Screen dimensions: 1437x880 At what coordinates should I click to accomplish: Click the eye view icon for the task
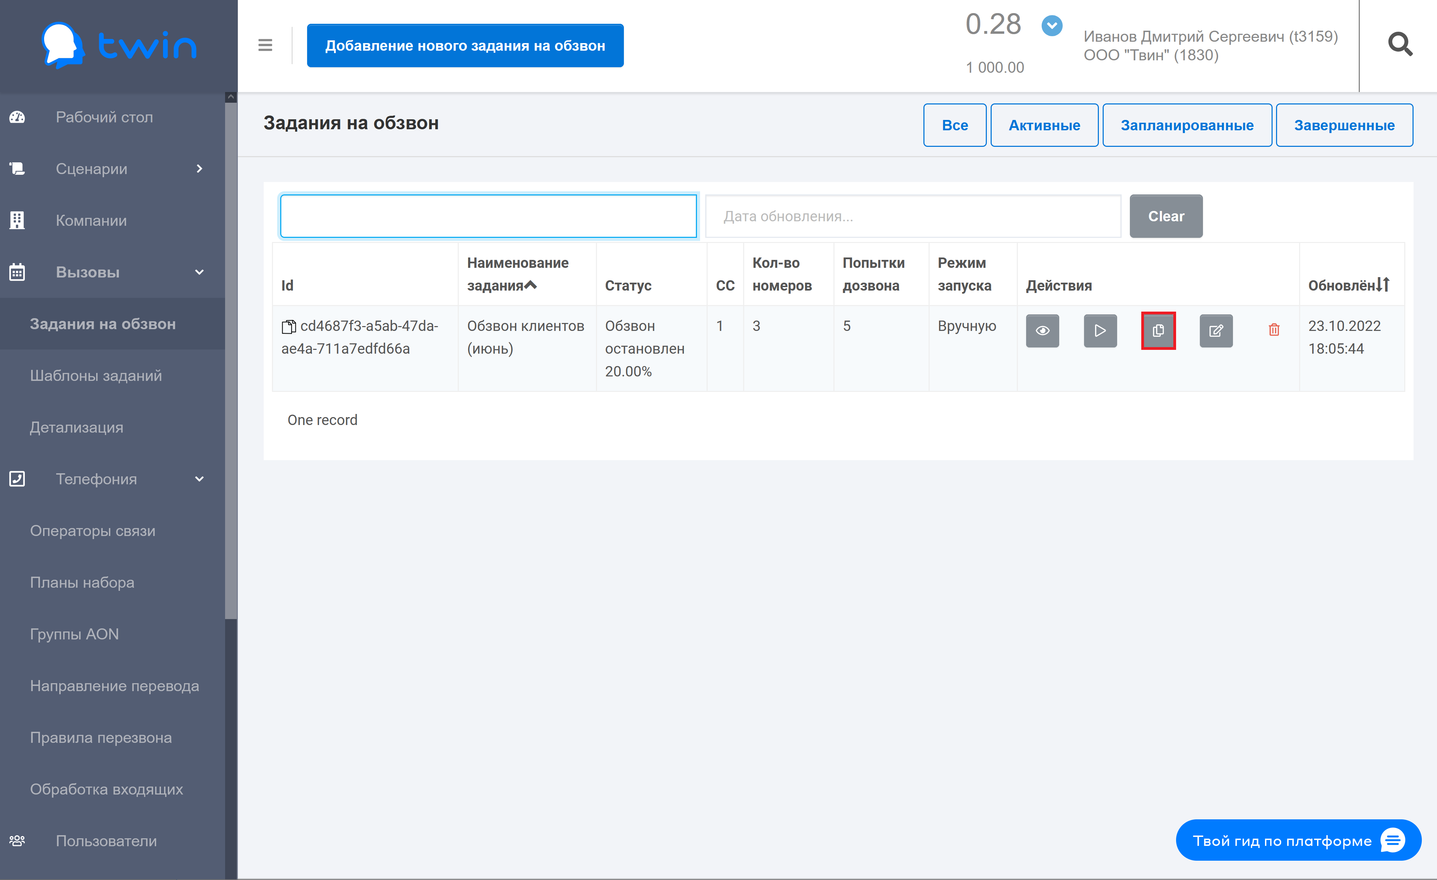[1042, 331]
